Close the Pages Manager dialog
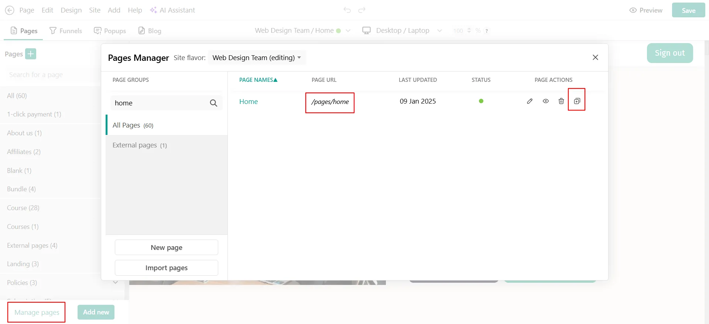 click(595, 58)
